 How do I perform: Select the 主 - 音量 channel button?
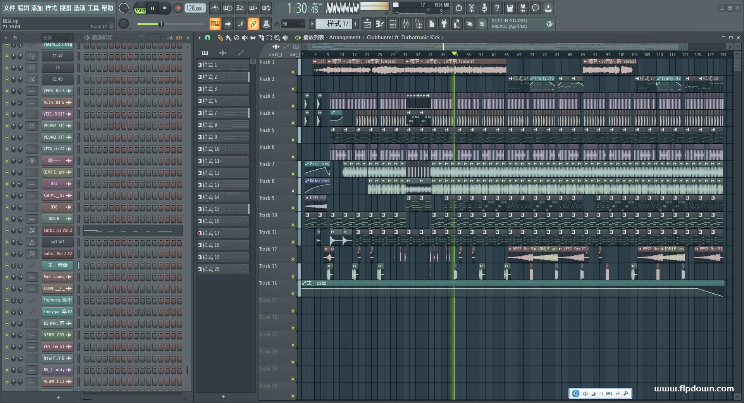(x=58, y=265)
